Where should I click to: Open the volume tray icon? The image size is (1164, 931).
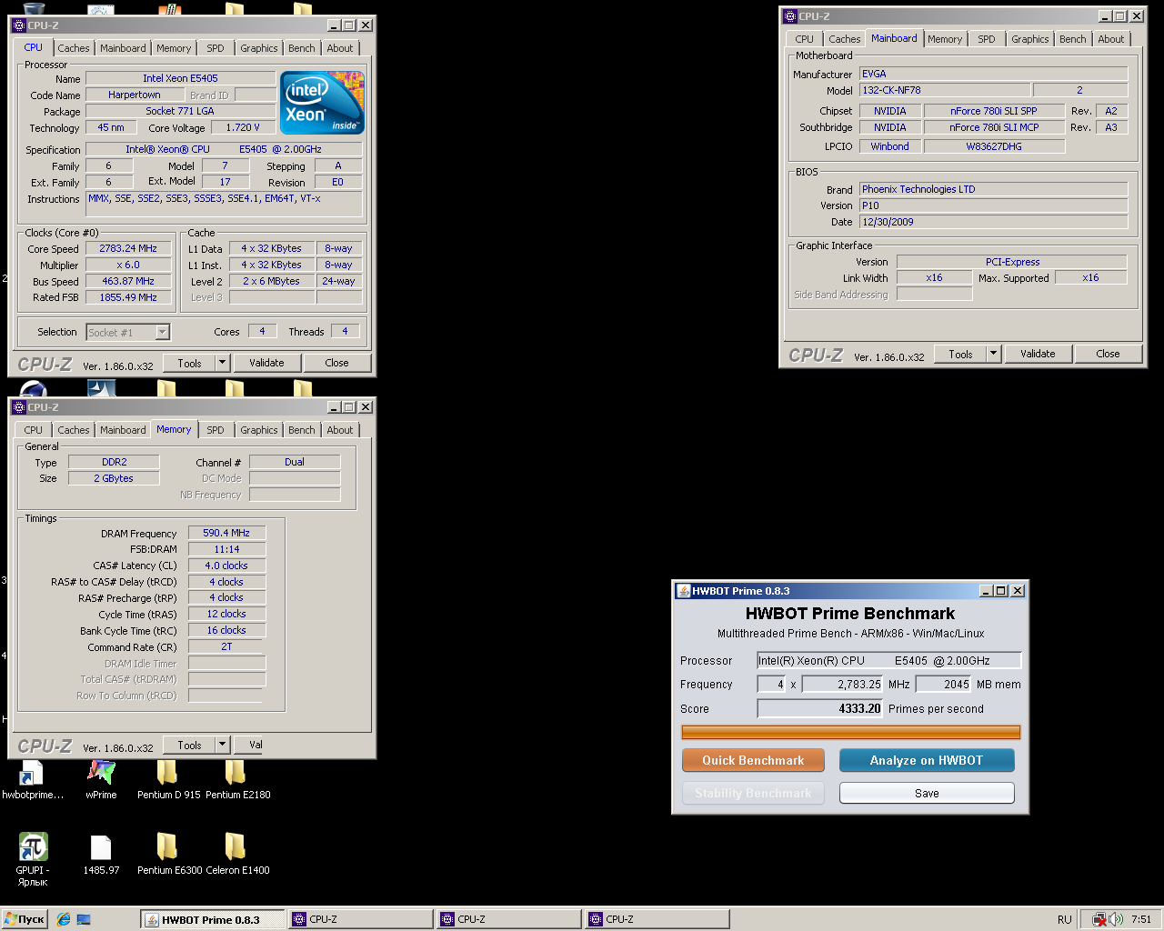click(x=1116, y=919)
